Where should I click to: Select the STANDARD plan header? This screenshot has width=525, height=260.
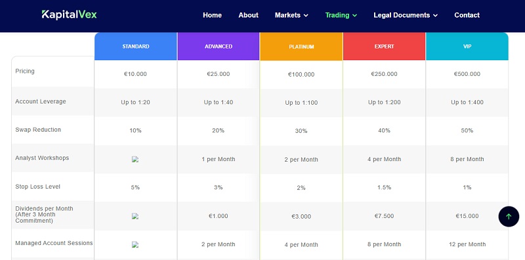[136, 46]
